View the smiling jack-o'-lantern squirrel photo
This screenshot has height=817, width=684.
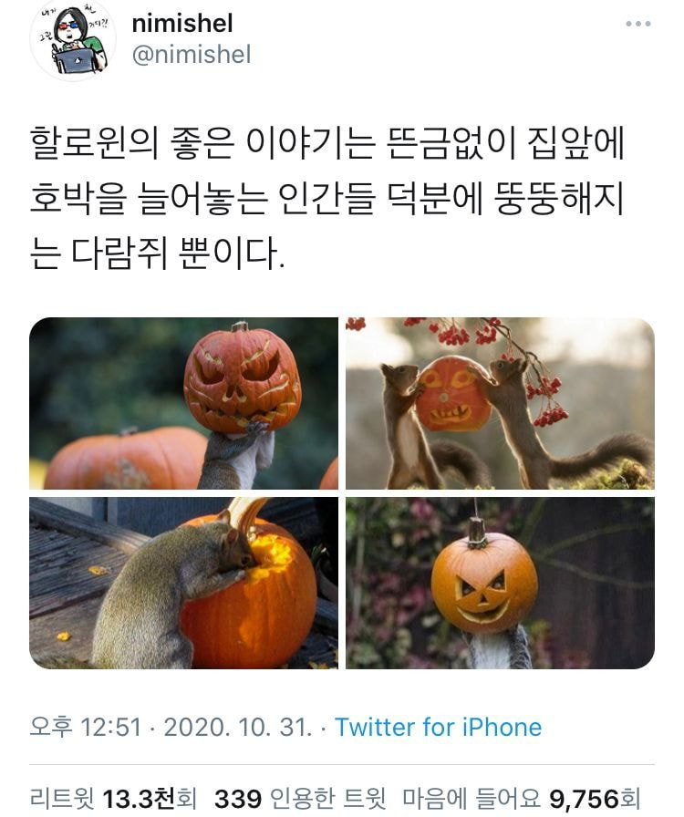(500, 583)
